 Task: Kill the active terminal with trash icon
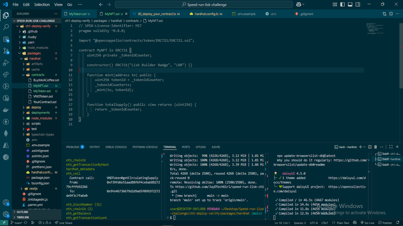[x=375, y=147]
